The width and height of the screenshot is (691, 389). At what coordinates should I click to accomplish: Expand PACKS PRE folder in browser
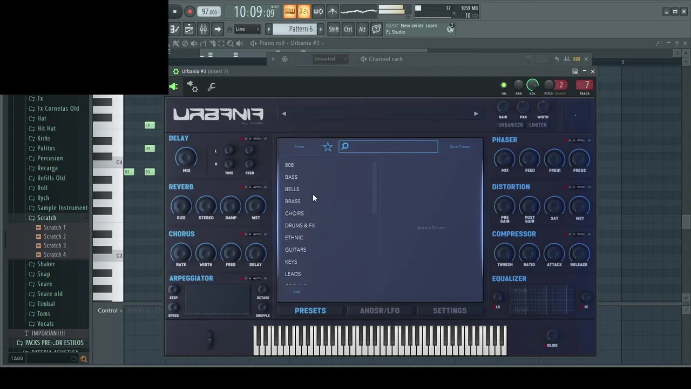tap(54, 343)
